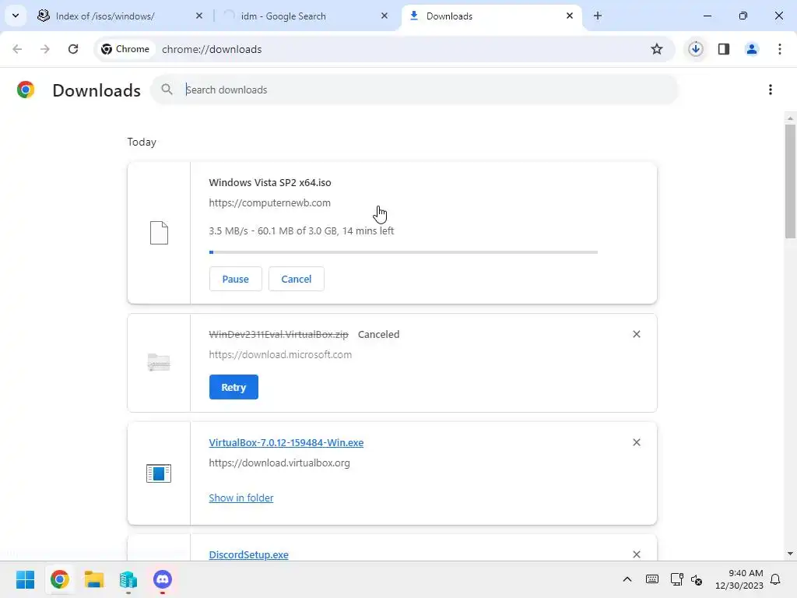Click the page vertical scrollbar thumb

tap(790, 181)
